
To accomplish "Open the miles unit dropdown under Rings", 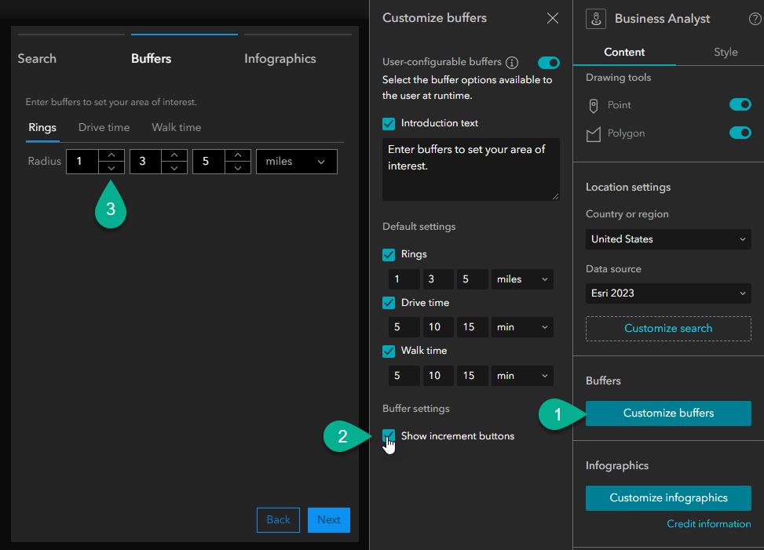I will (522, 279).
